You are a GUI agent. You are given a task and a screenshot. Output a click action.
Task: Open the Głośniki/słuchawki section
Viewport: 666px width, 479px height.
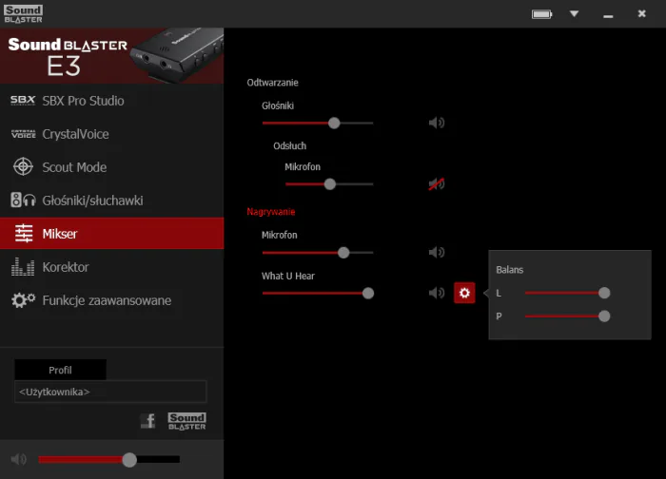[x=111, y=201]
